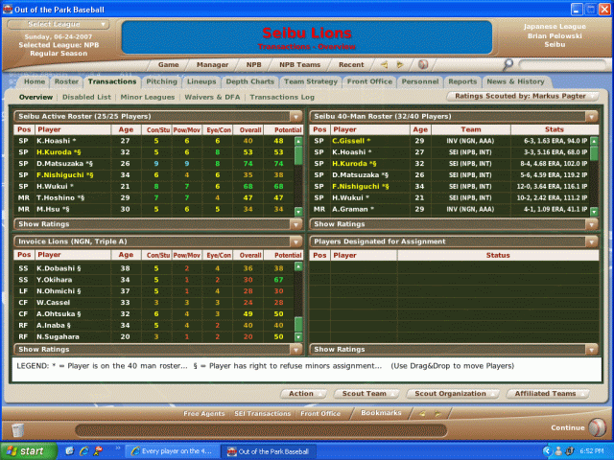This screenshot has height=460, width=614.
Task: Click the Scout Team button
Action: point(366,394)
